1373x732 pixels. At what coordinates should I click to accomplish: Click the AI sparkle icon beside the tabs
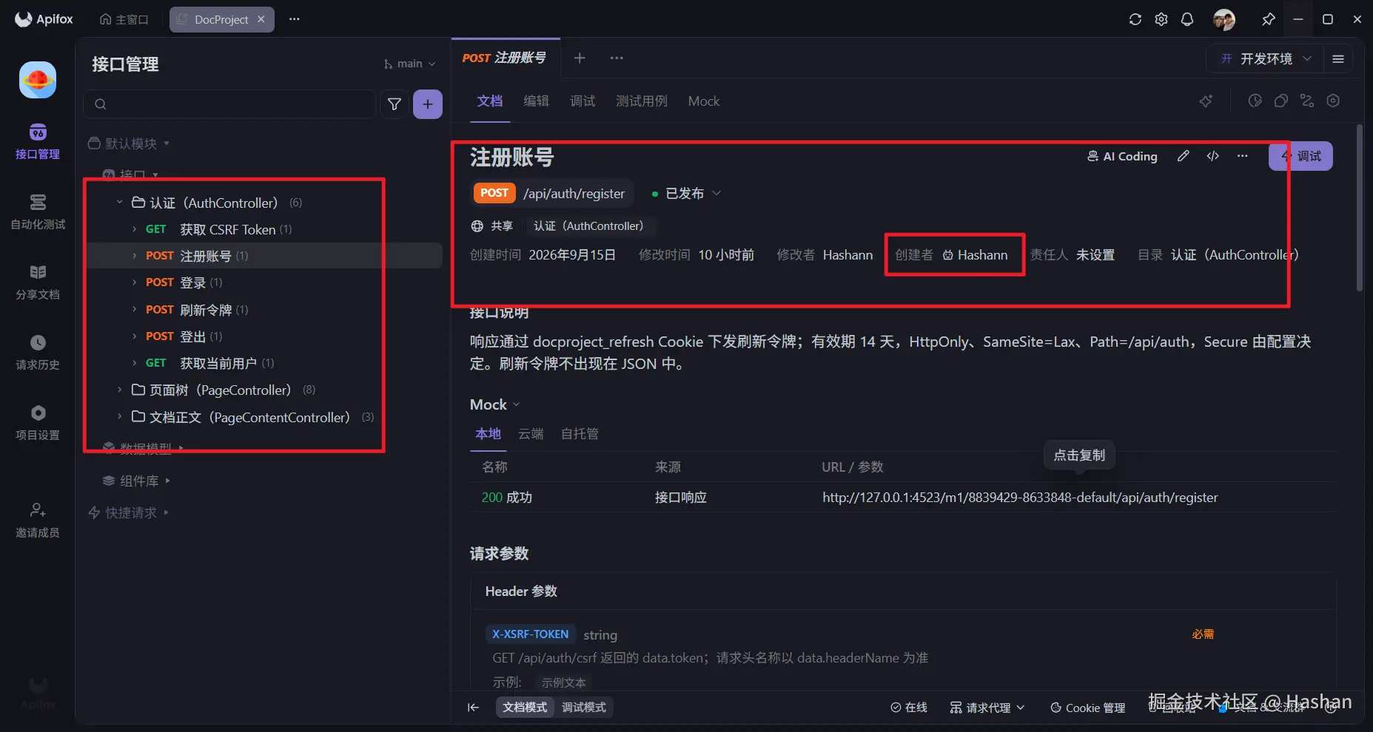(x=1206, y=101)
